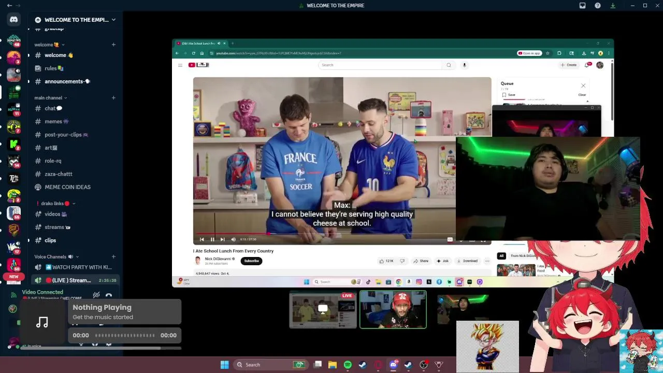Screen dimensions: 663x373
Task: Click YouTube search magnifier button
Action: click(x=449, y=65)
